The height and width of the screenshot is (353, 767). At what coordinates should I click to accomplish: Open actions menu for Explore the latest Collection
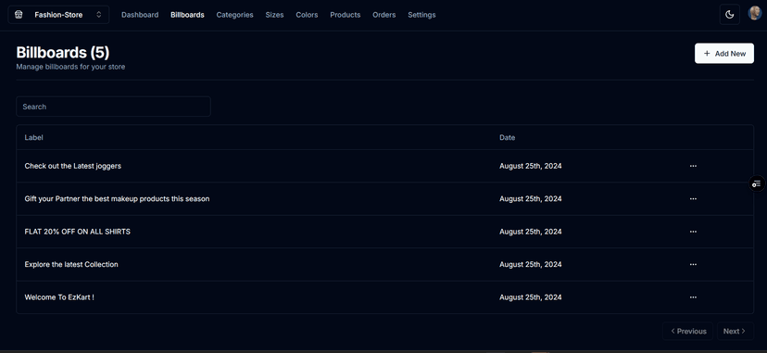[693, 264]
